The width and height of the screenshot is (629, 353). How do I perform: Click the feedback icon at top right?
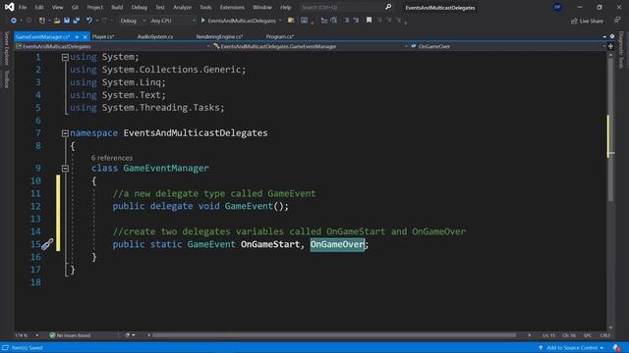(x=617, y=21)
